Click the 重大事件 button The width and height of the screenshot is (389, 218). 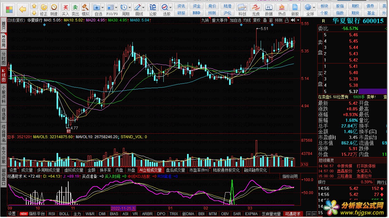220,20
